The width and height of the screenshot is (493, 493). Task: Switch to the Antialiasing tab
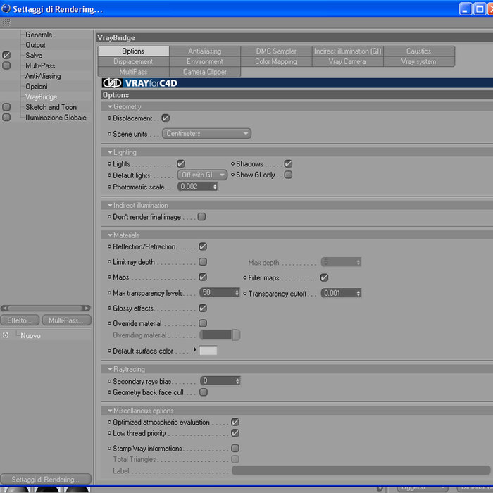click(205, 51)
